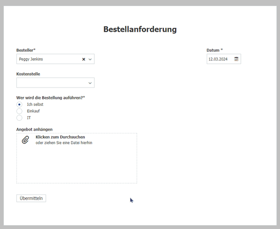Clear the Besteller selection with the X icon
Viewport: 280px width, 229px height.
(84, 59)
